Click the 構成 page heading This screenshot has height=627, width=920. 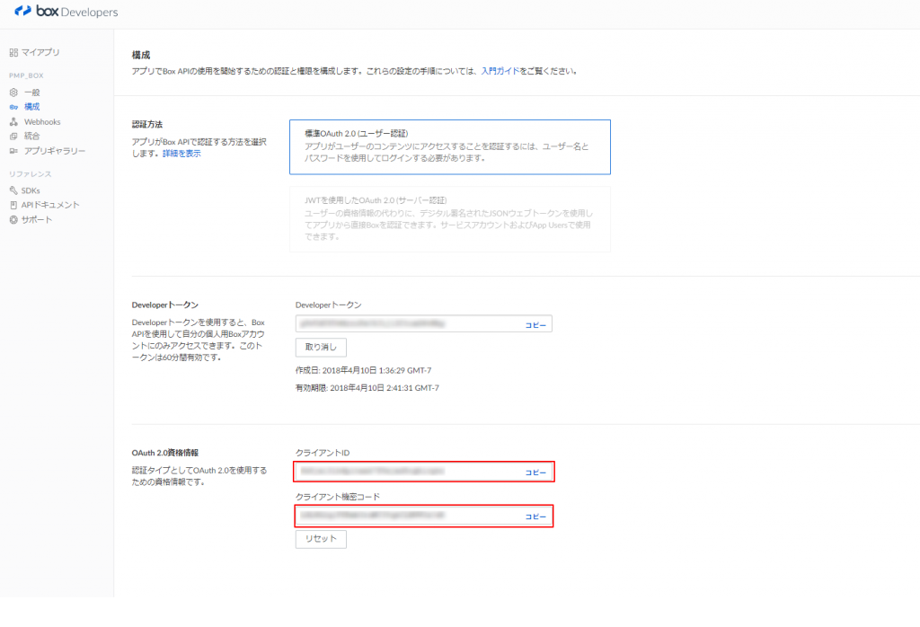[x=141, y=55]
